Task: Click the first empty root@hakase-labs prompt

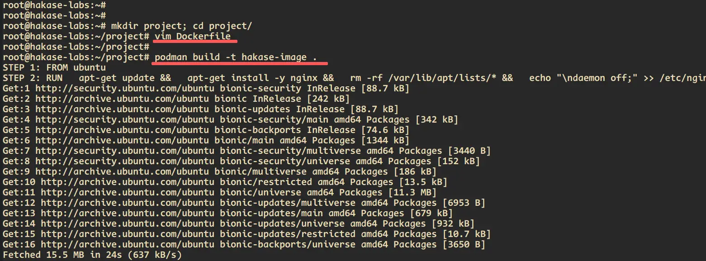Action: [54, 5]
